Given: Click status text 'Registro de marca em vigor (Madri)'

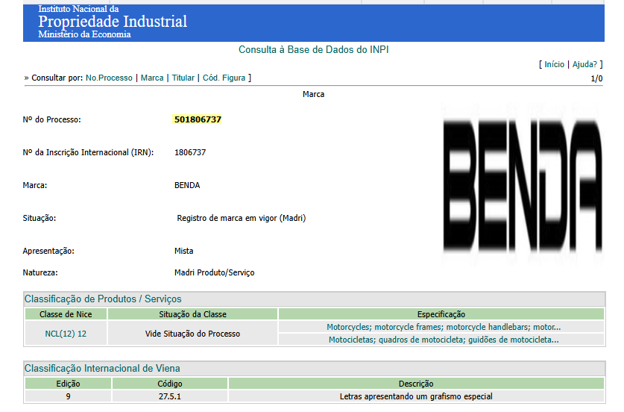Looking at the screenshot, I should pos(241,218).
